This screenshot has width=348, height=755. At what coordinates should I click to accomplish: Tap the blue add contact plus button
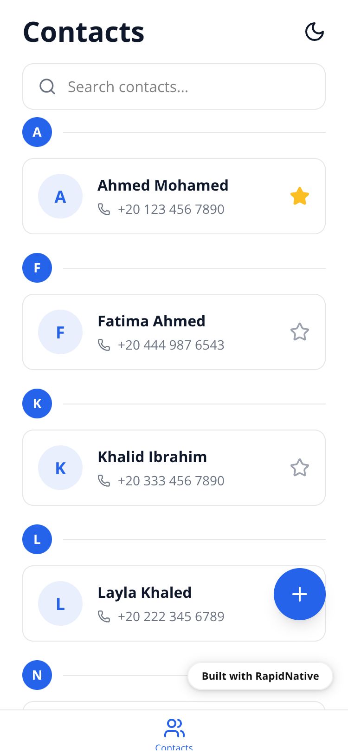tap(300, 594)
